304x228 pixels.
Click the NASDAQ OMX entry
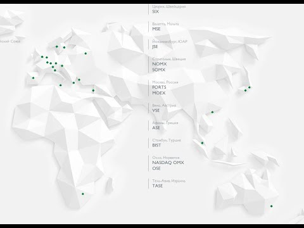click(x=168, y=163)
